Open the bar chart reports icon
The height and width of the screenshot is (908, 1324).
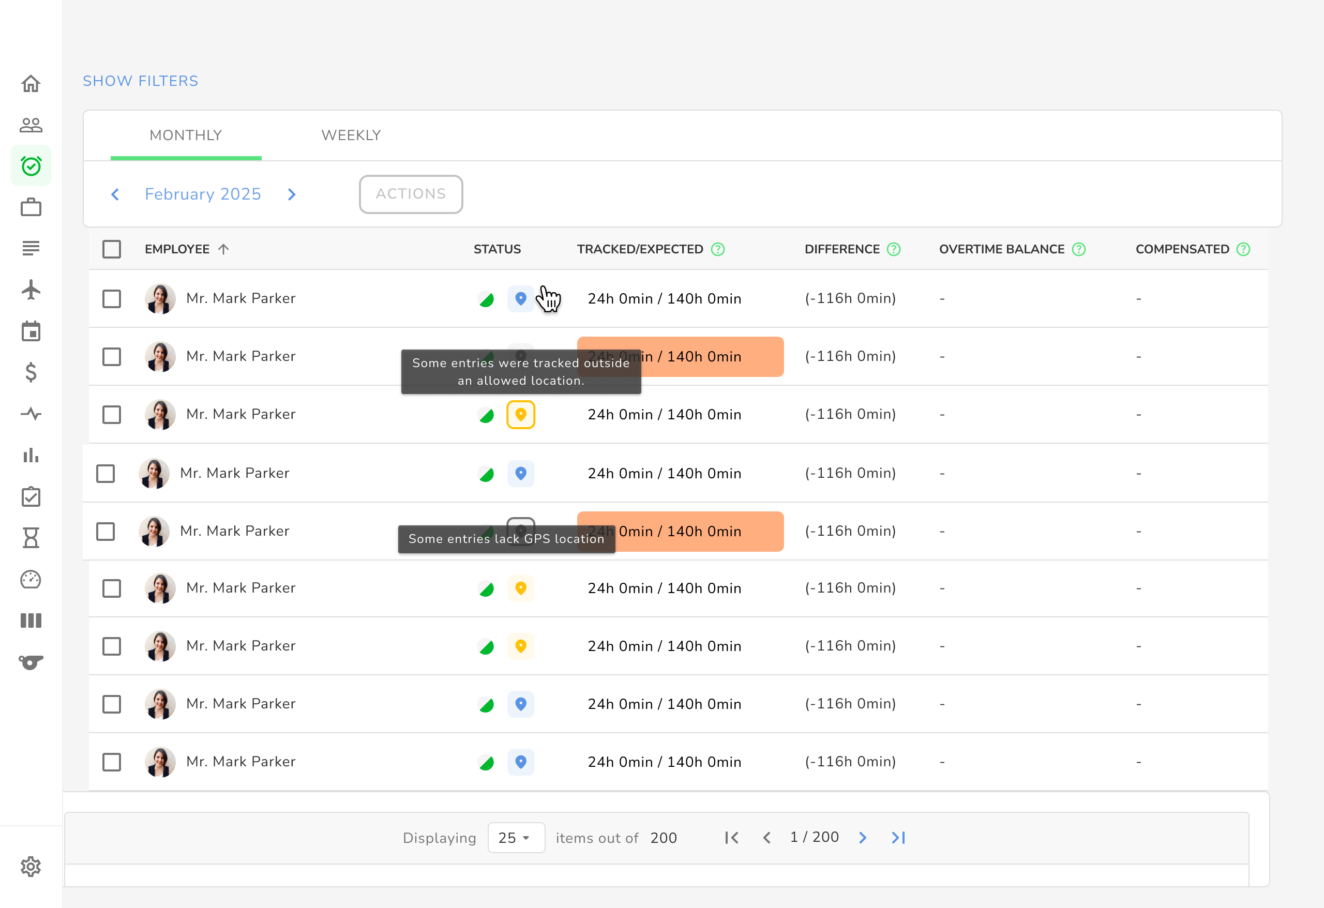31,455
